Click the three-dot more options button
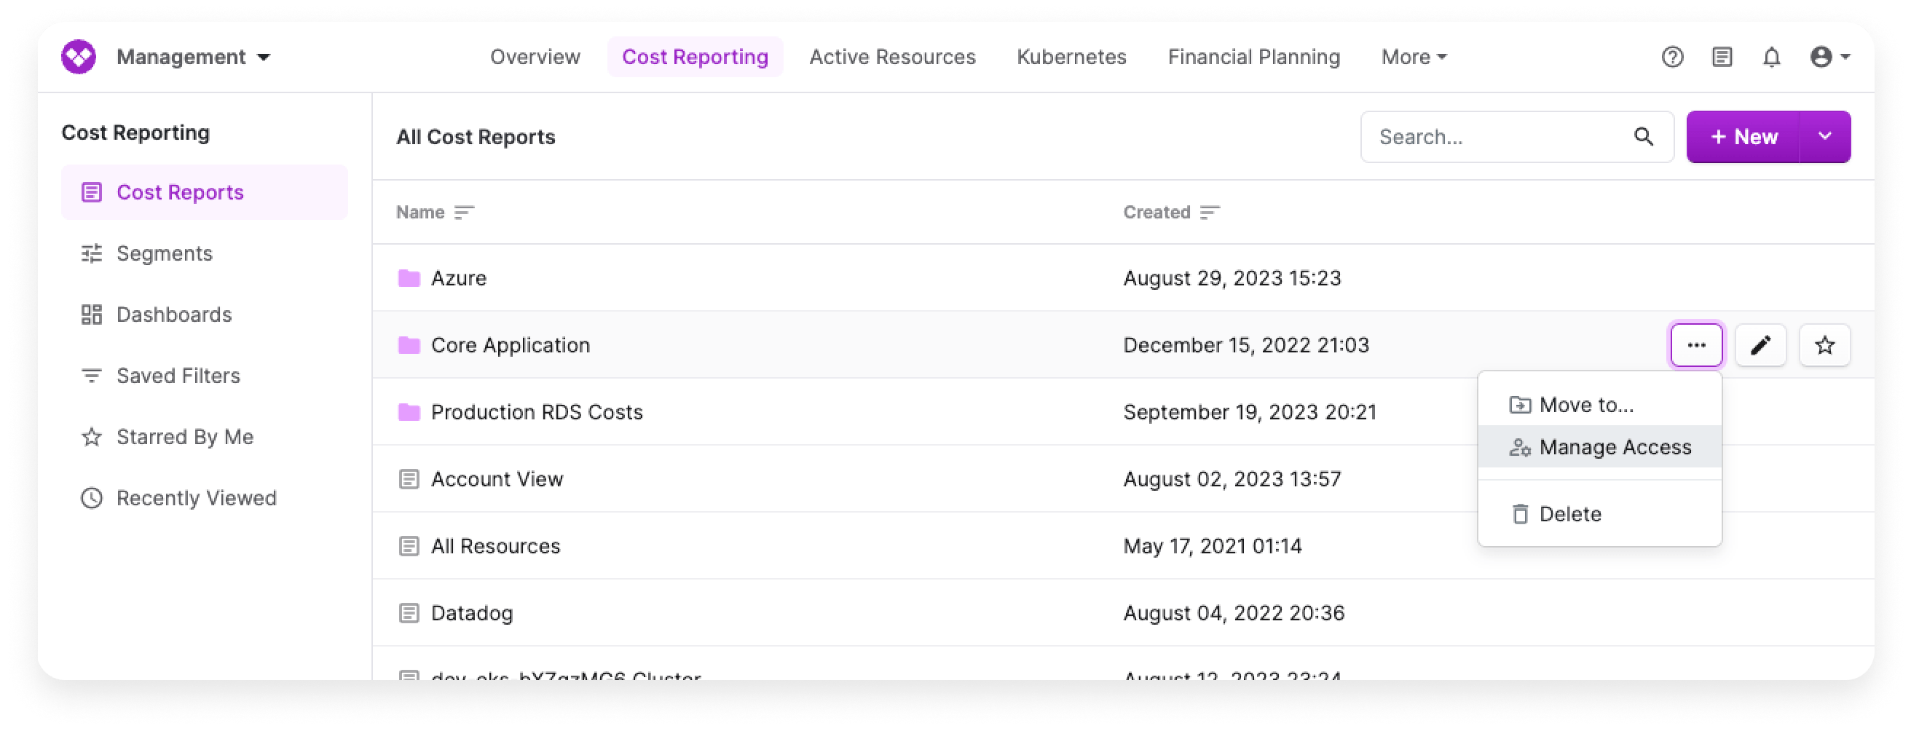Image resolution: width=1911 pixels, height=731 pixels. pyautogui.click(x=1696, y=344)
